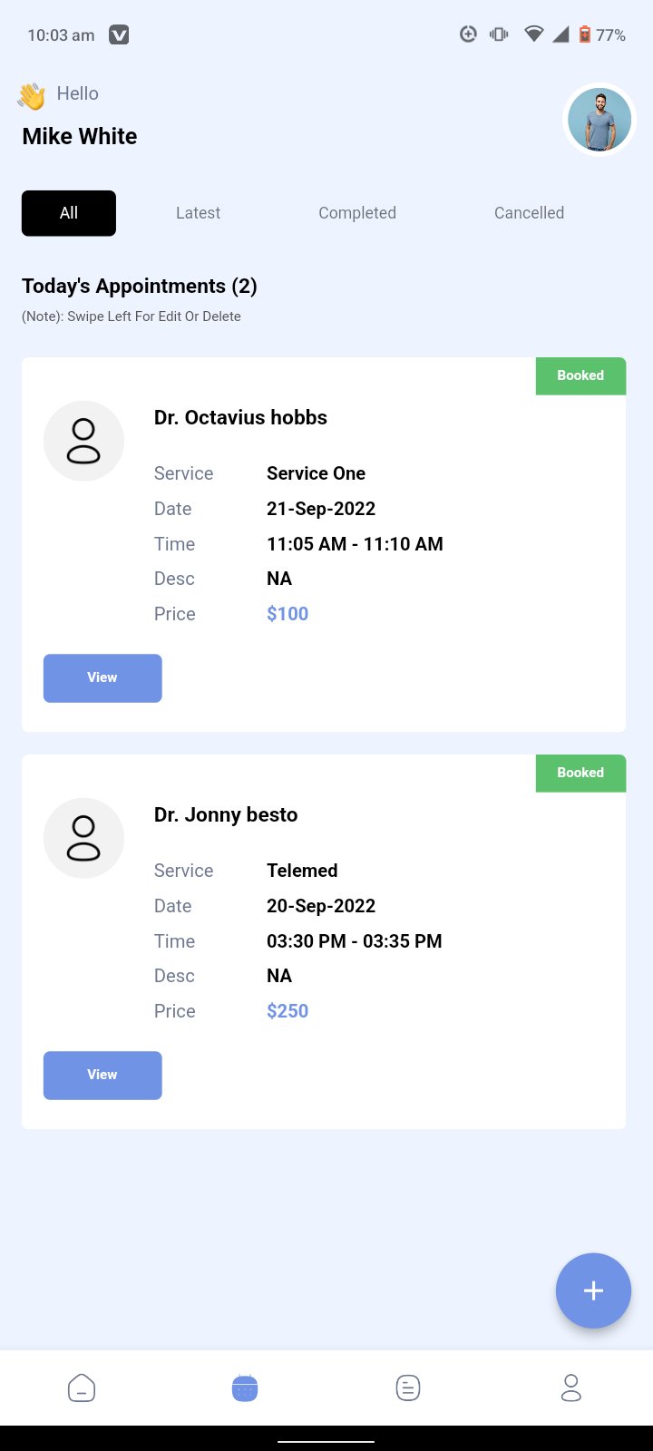Tap Dr. Octavius hobbs avatar placeholder icon

pyautogui.click(x=83, y=441)
